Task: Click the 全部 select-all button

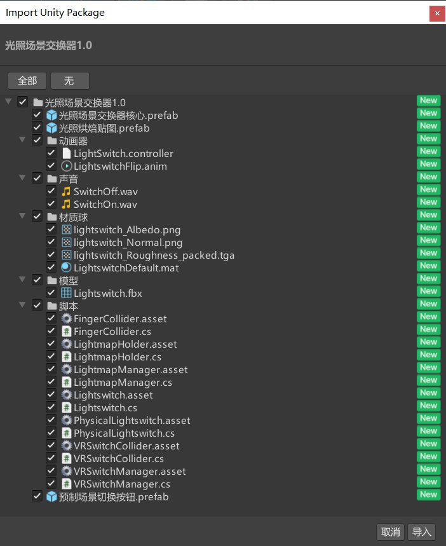Action: 27,81
